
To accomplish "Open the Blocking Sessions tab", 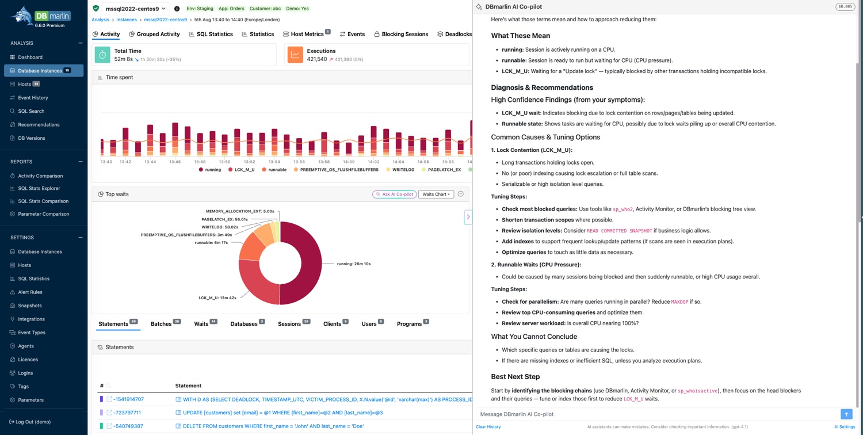I will 401,34.
